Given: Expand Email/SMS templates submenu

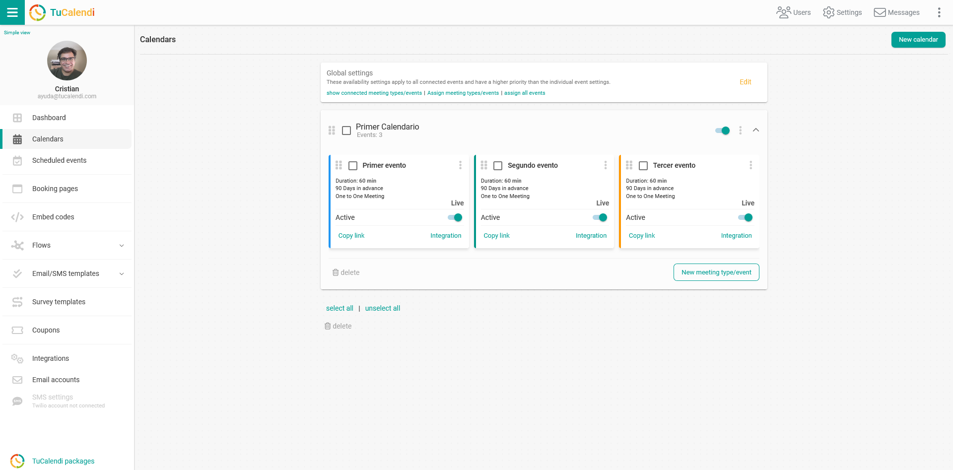Looking at the screenshot, I should click(x=122, y=273).
